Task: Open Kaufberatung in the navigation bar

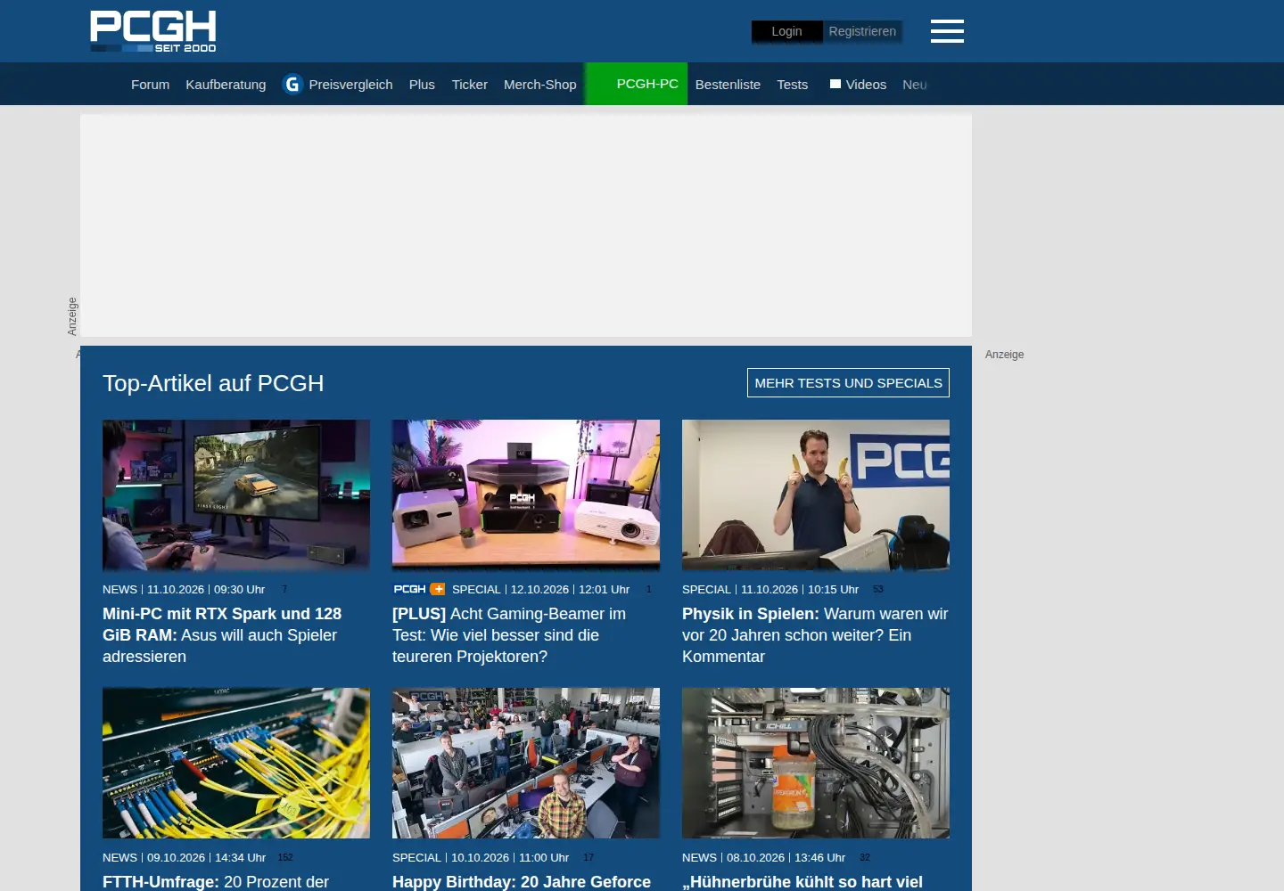Action: click(x=226, y=85)
